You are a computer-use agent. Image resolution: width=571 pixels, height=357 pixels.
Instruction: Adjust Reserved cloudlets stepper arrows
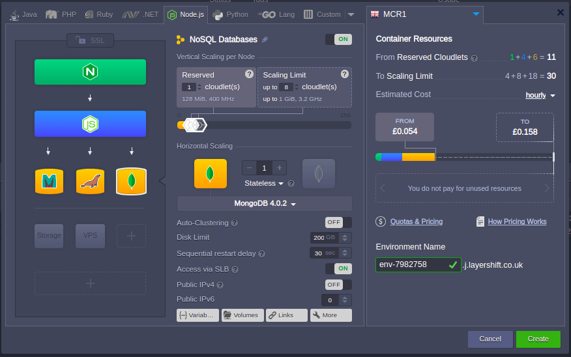[199, 87]
